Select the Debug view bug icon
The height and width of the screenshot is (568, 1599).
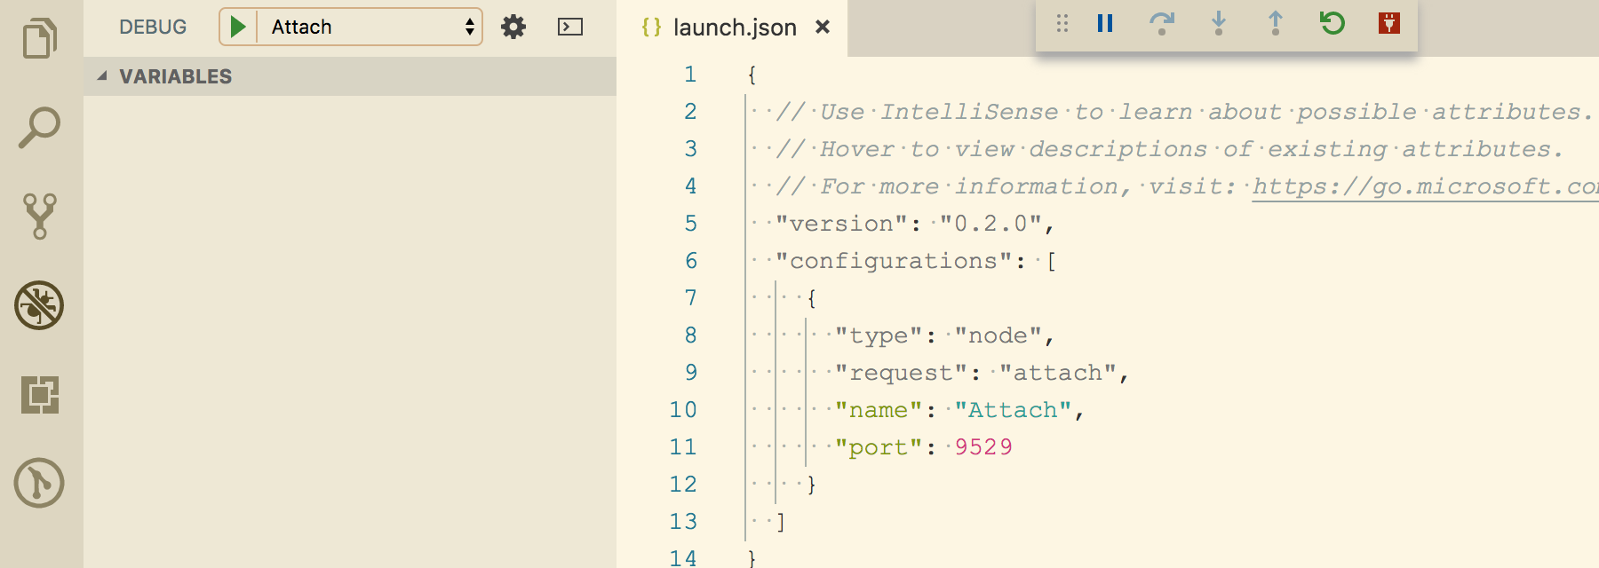coord(40,305)
